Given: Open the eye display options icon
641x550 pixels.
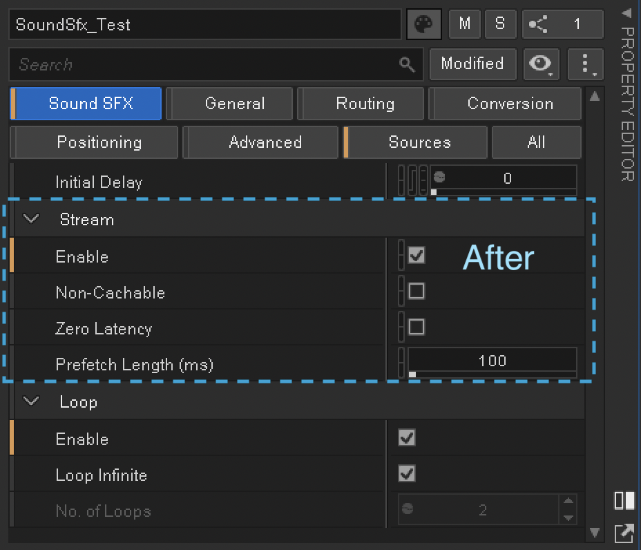Looking at the screenshot, I should pos(542,64).
